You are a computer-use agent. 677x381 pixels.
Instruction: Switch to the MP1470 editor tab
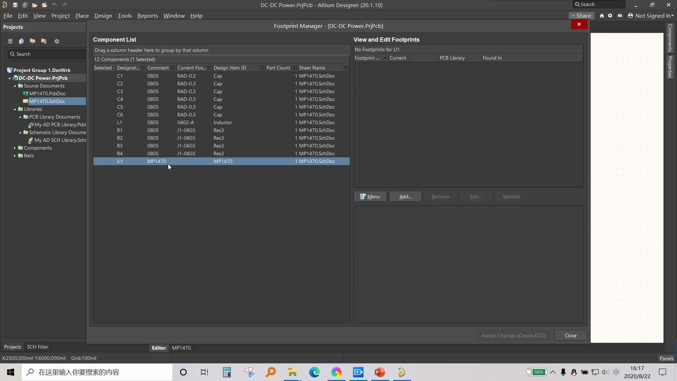coord(181,348)
